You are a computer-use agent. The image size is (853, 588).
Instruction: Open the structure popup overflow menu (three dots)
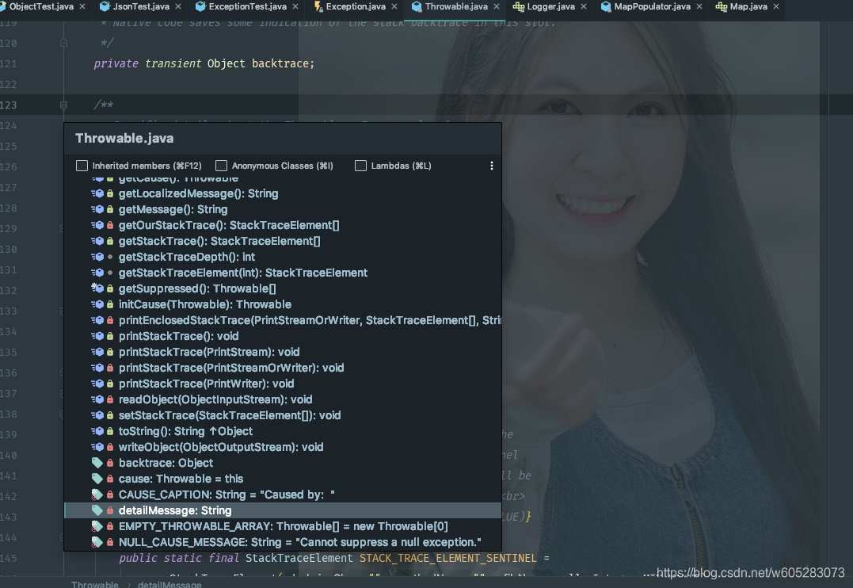pos(491,166)
